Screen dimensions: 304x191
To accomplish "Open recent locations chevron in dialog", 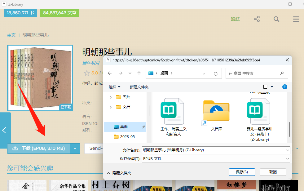I will point(130,73).
